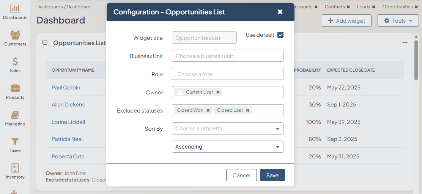Save the widget configuration

(272, 175)
